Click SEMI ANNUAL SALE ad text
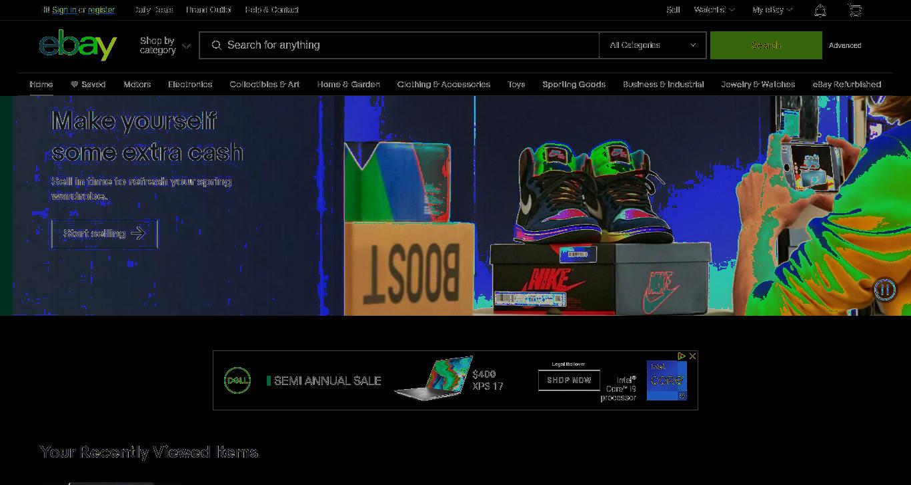 coord(327,381)
